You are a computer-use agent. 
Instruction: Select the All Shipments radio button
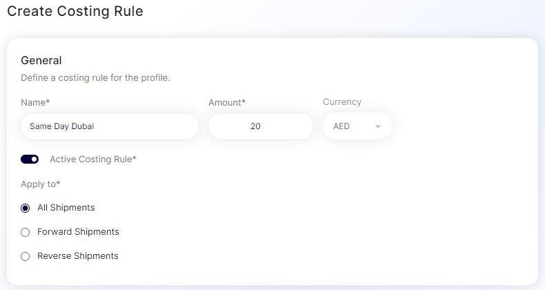(26, 208)
